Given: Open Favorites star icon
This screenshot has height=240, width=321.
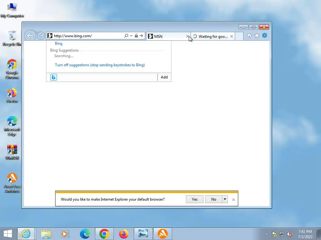Looking at the screenshot, I should tap(257, 36).
